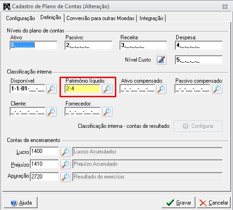Click the Nível Custo edit pencil icon

coord(161,60)
